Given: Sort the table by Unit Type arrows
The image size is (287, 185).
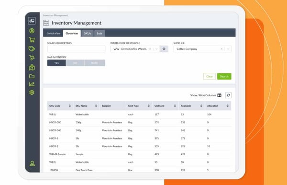Looking at the screenshot, I should point(149,106).
